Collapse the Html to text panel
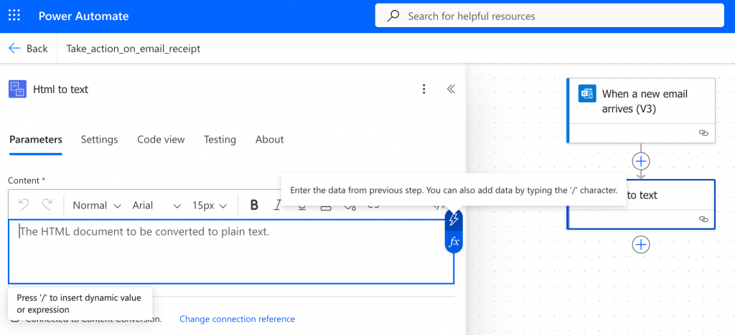The image size is (735, 335). (x=451, y=89)
